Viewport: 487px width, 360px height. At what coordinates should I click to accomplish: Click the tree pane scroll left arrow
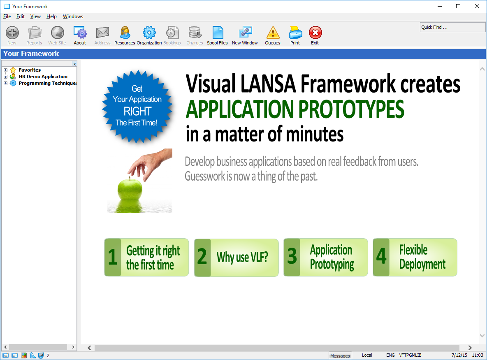coord(5,347)
